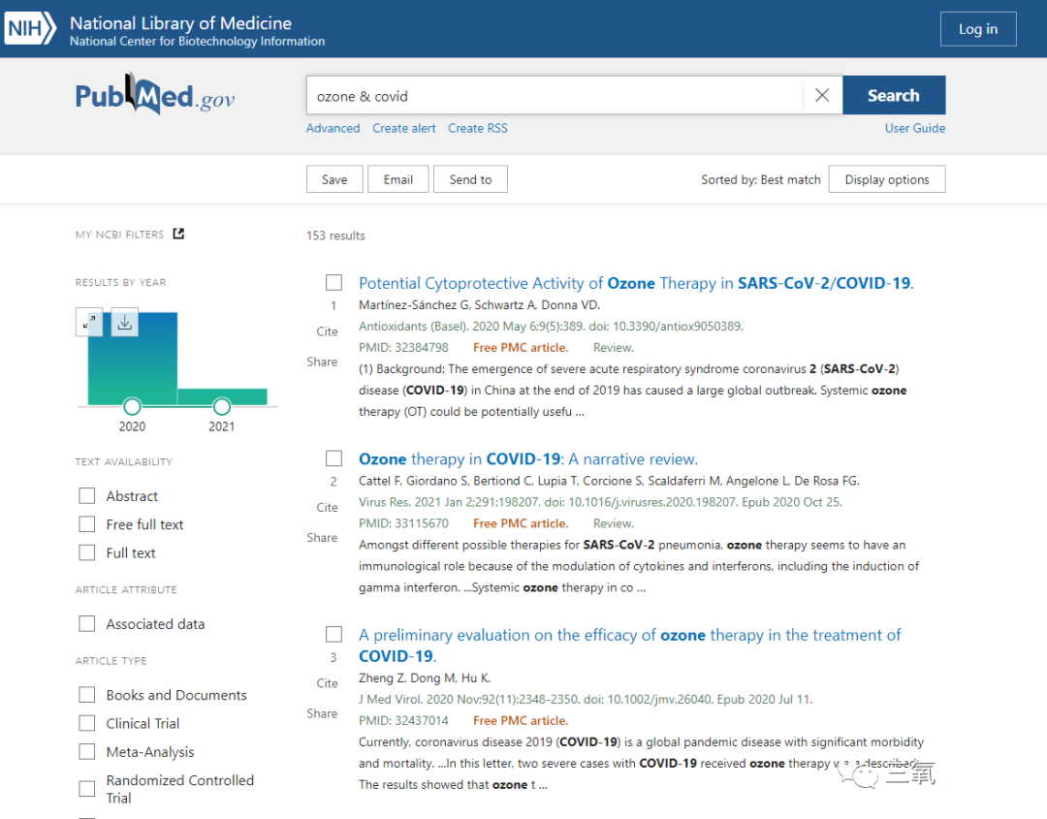
Task: Select the Books and Documents filter
Action: [87, 695]
